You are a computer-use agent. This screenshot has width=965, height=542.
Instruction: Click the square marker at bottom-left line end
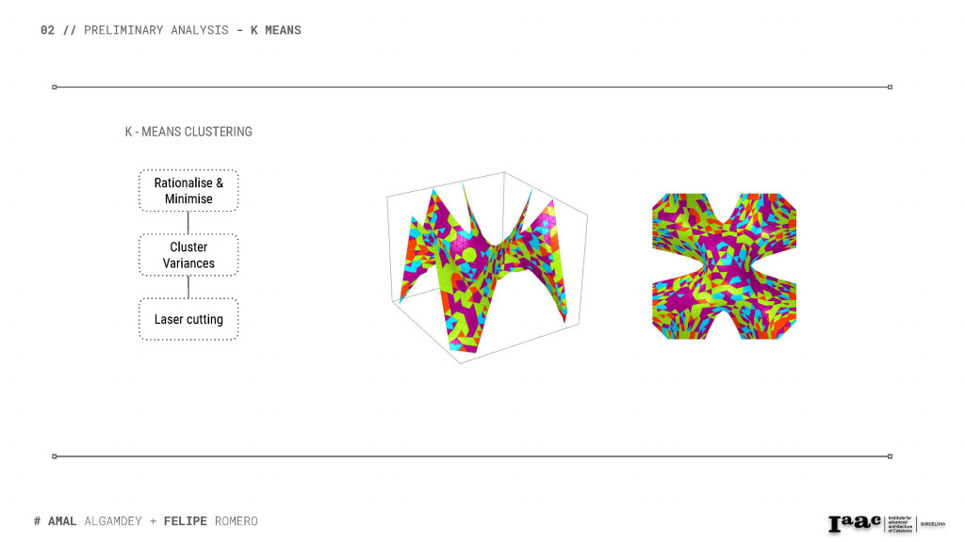tap(55, 456)
